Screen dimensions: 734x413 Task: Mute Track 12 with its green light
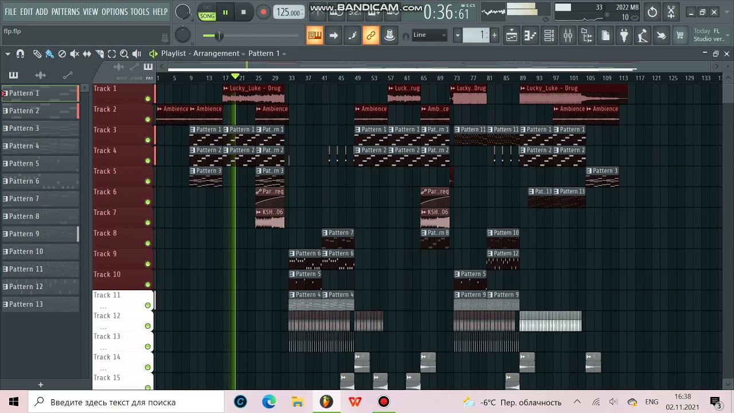tap(147, 326)
